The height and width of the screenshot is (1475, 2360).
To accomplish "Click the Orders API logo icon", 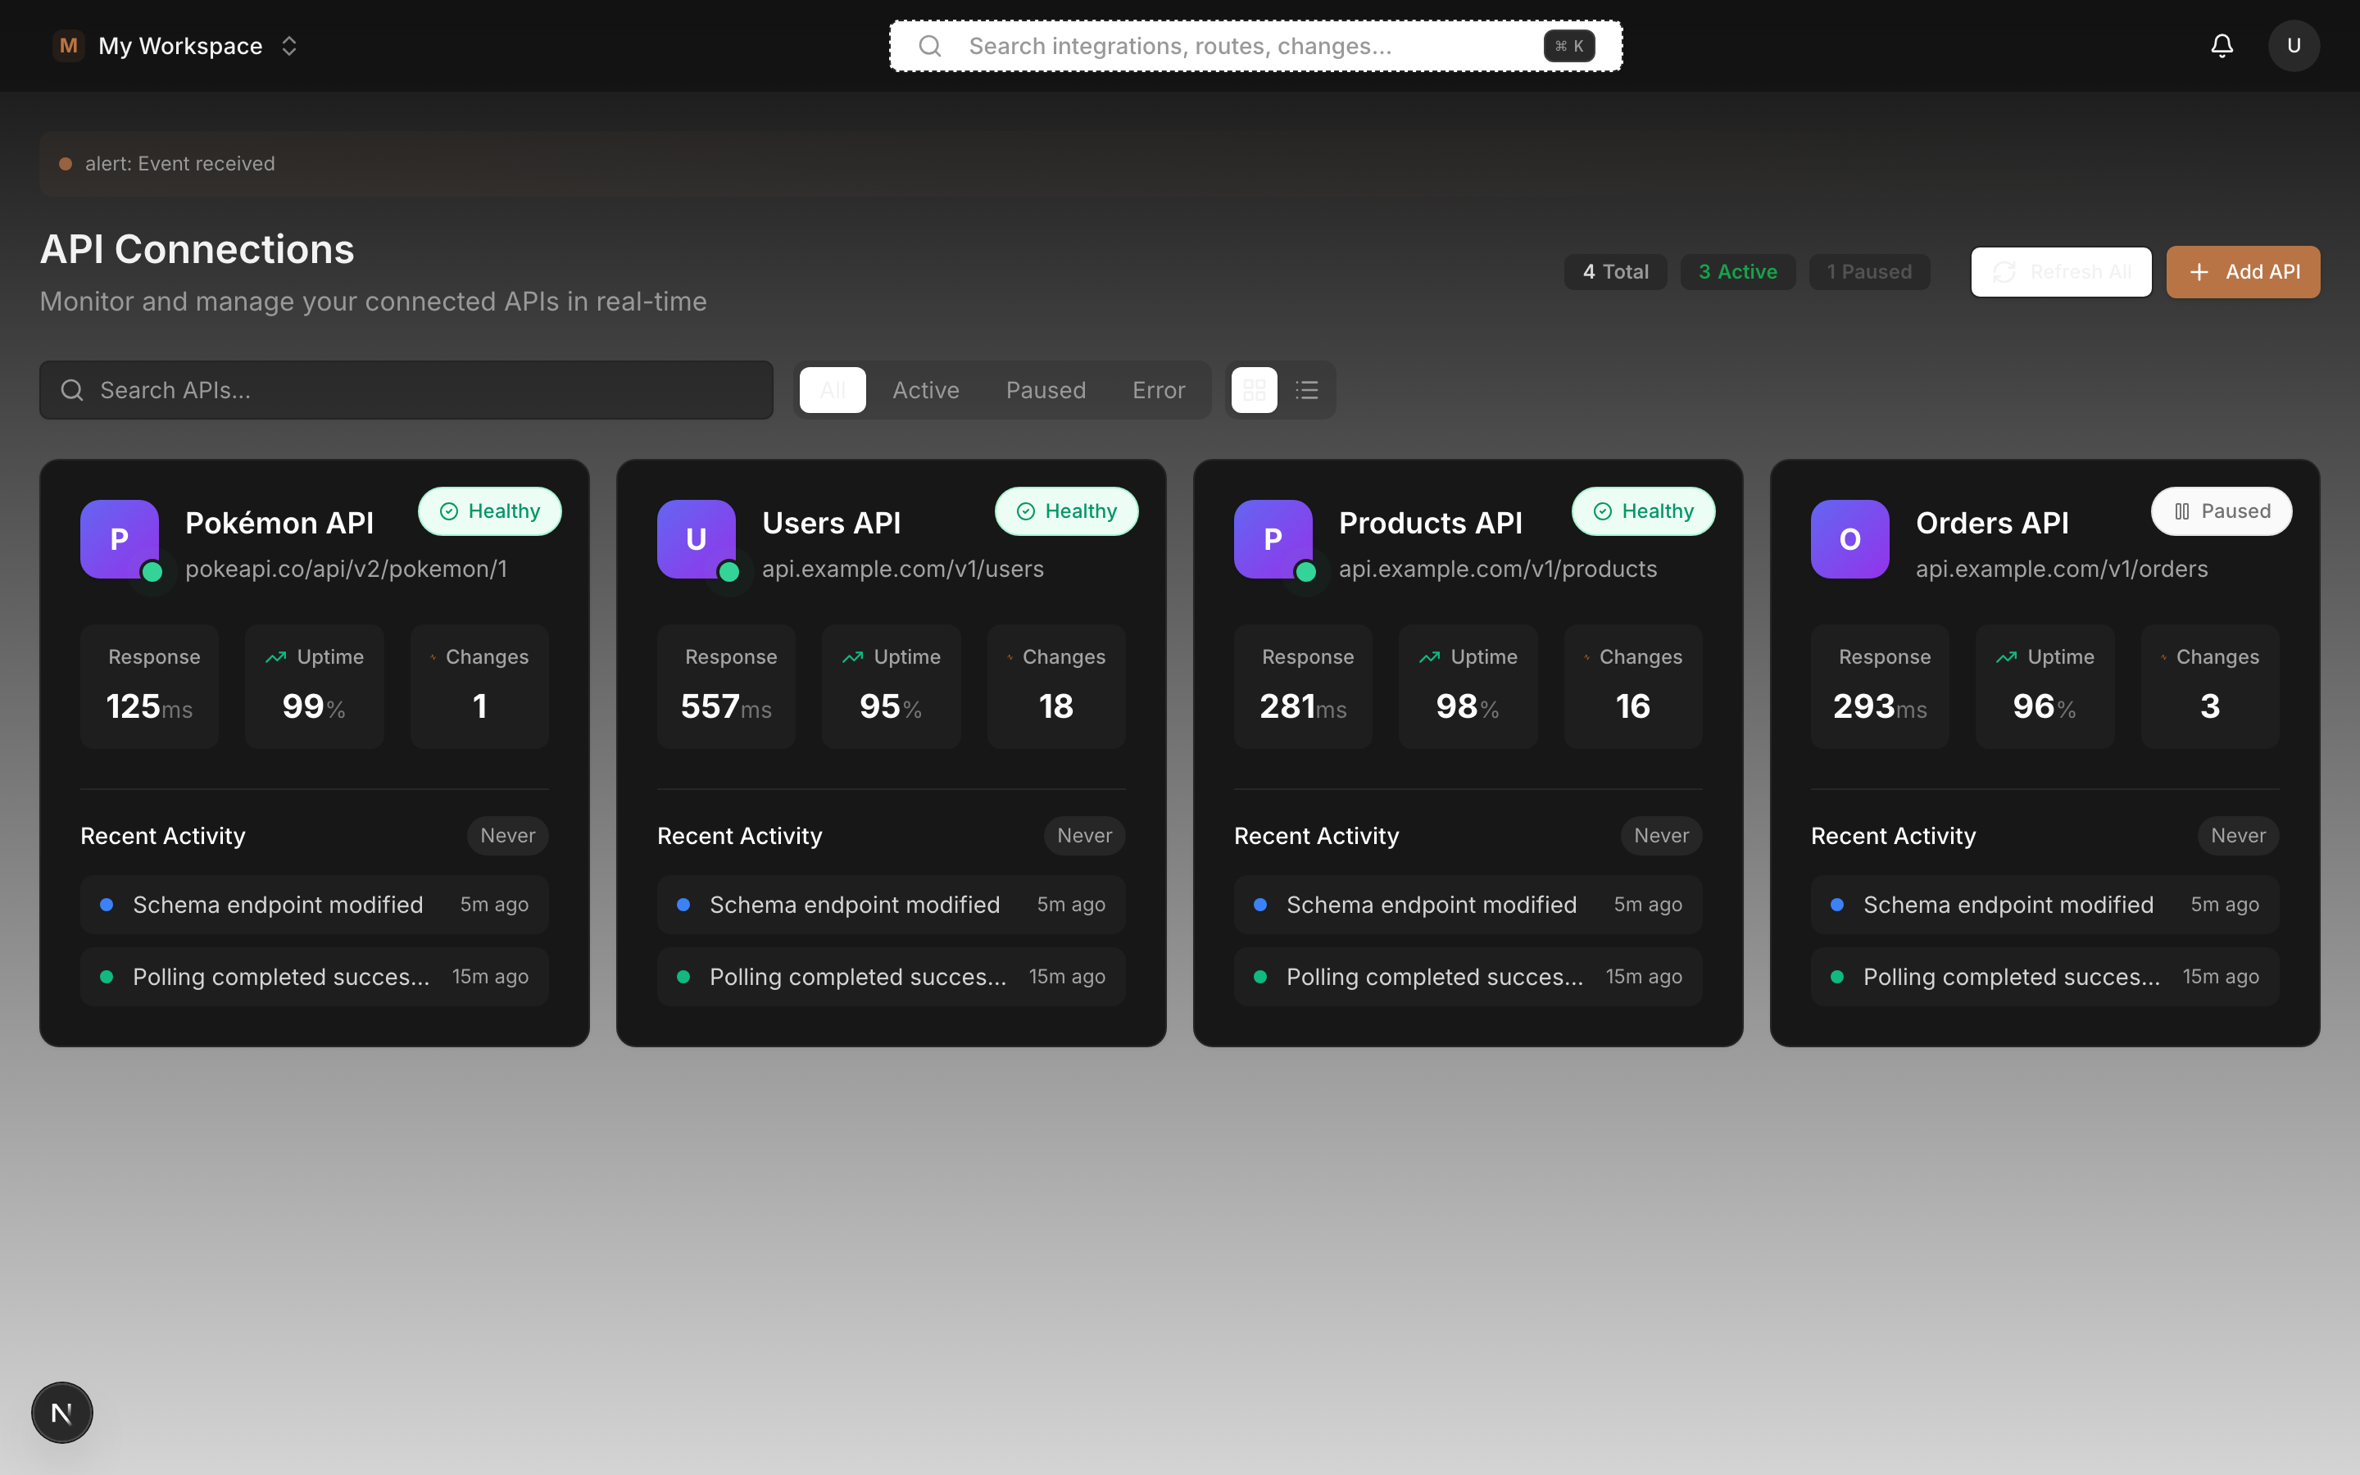I will (1849, 538).
